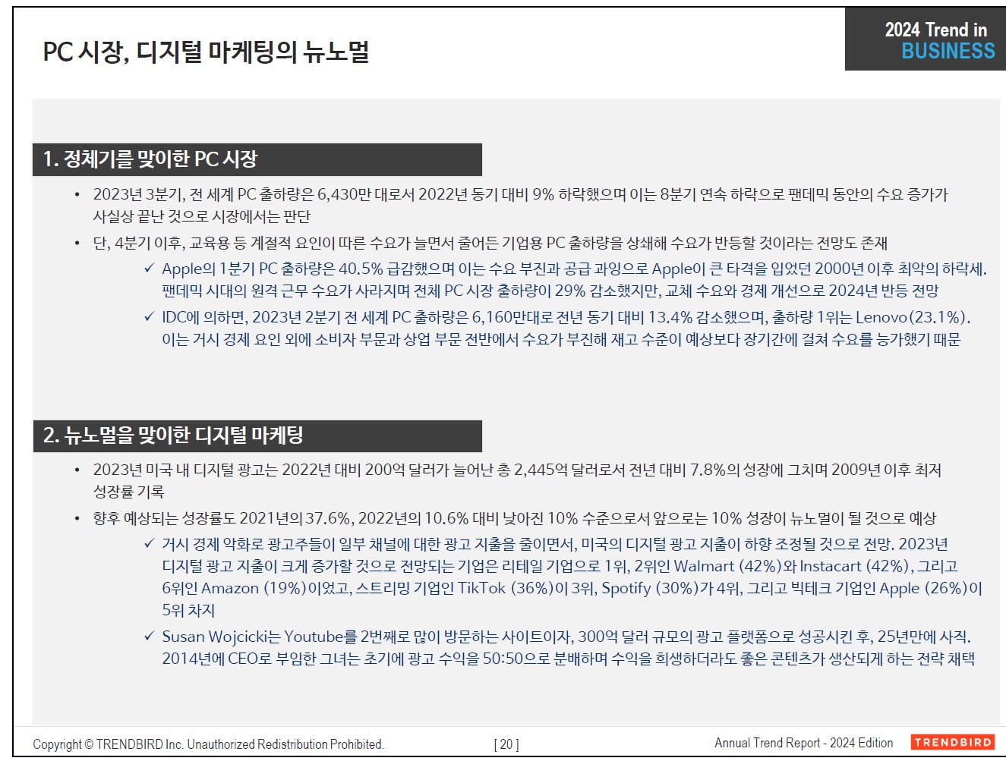The height and width of the screenshot is (761, 1006).
Task: Click the checkmark icon before 'Apple의 1분기'
Action: tap(149, 268)
